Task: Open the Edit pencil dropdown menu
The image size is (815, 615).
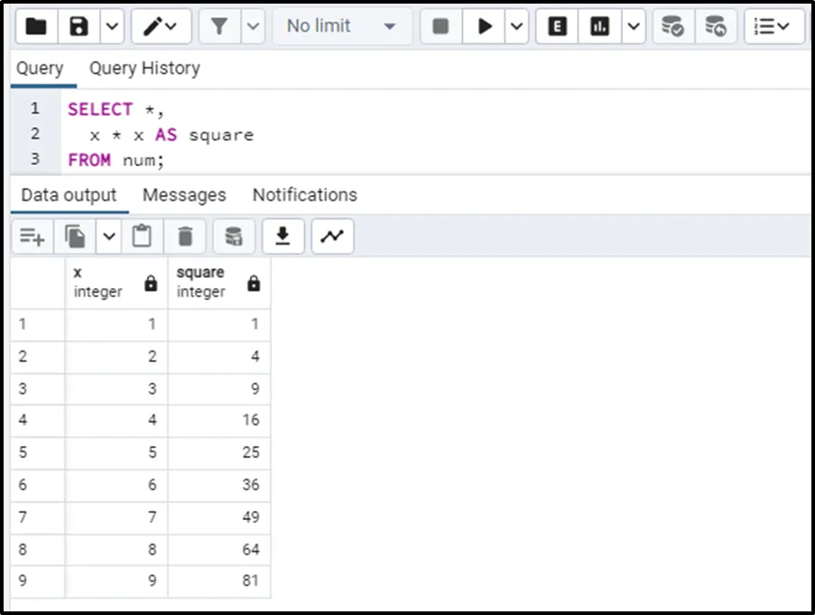Action: 161,27
